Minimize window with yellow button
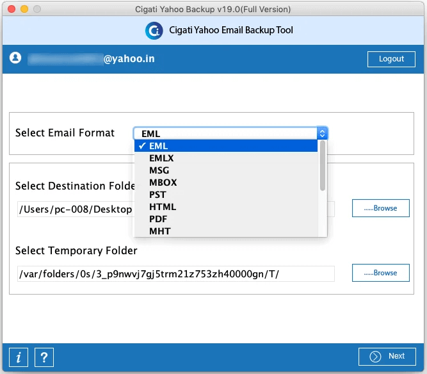The image size is (427, 374). tap(24, 9)
